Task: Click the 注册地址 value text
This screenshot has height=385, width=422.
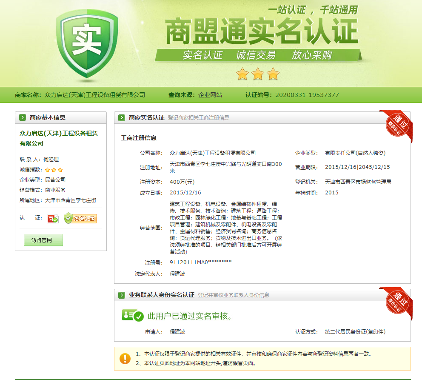Action: (226, 167)
